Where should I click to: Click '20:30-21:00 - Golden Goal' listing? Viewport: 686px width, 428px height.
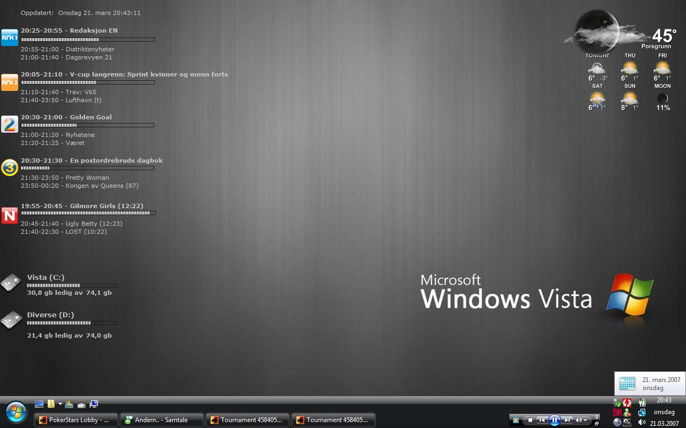pos(66,117)
